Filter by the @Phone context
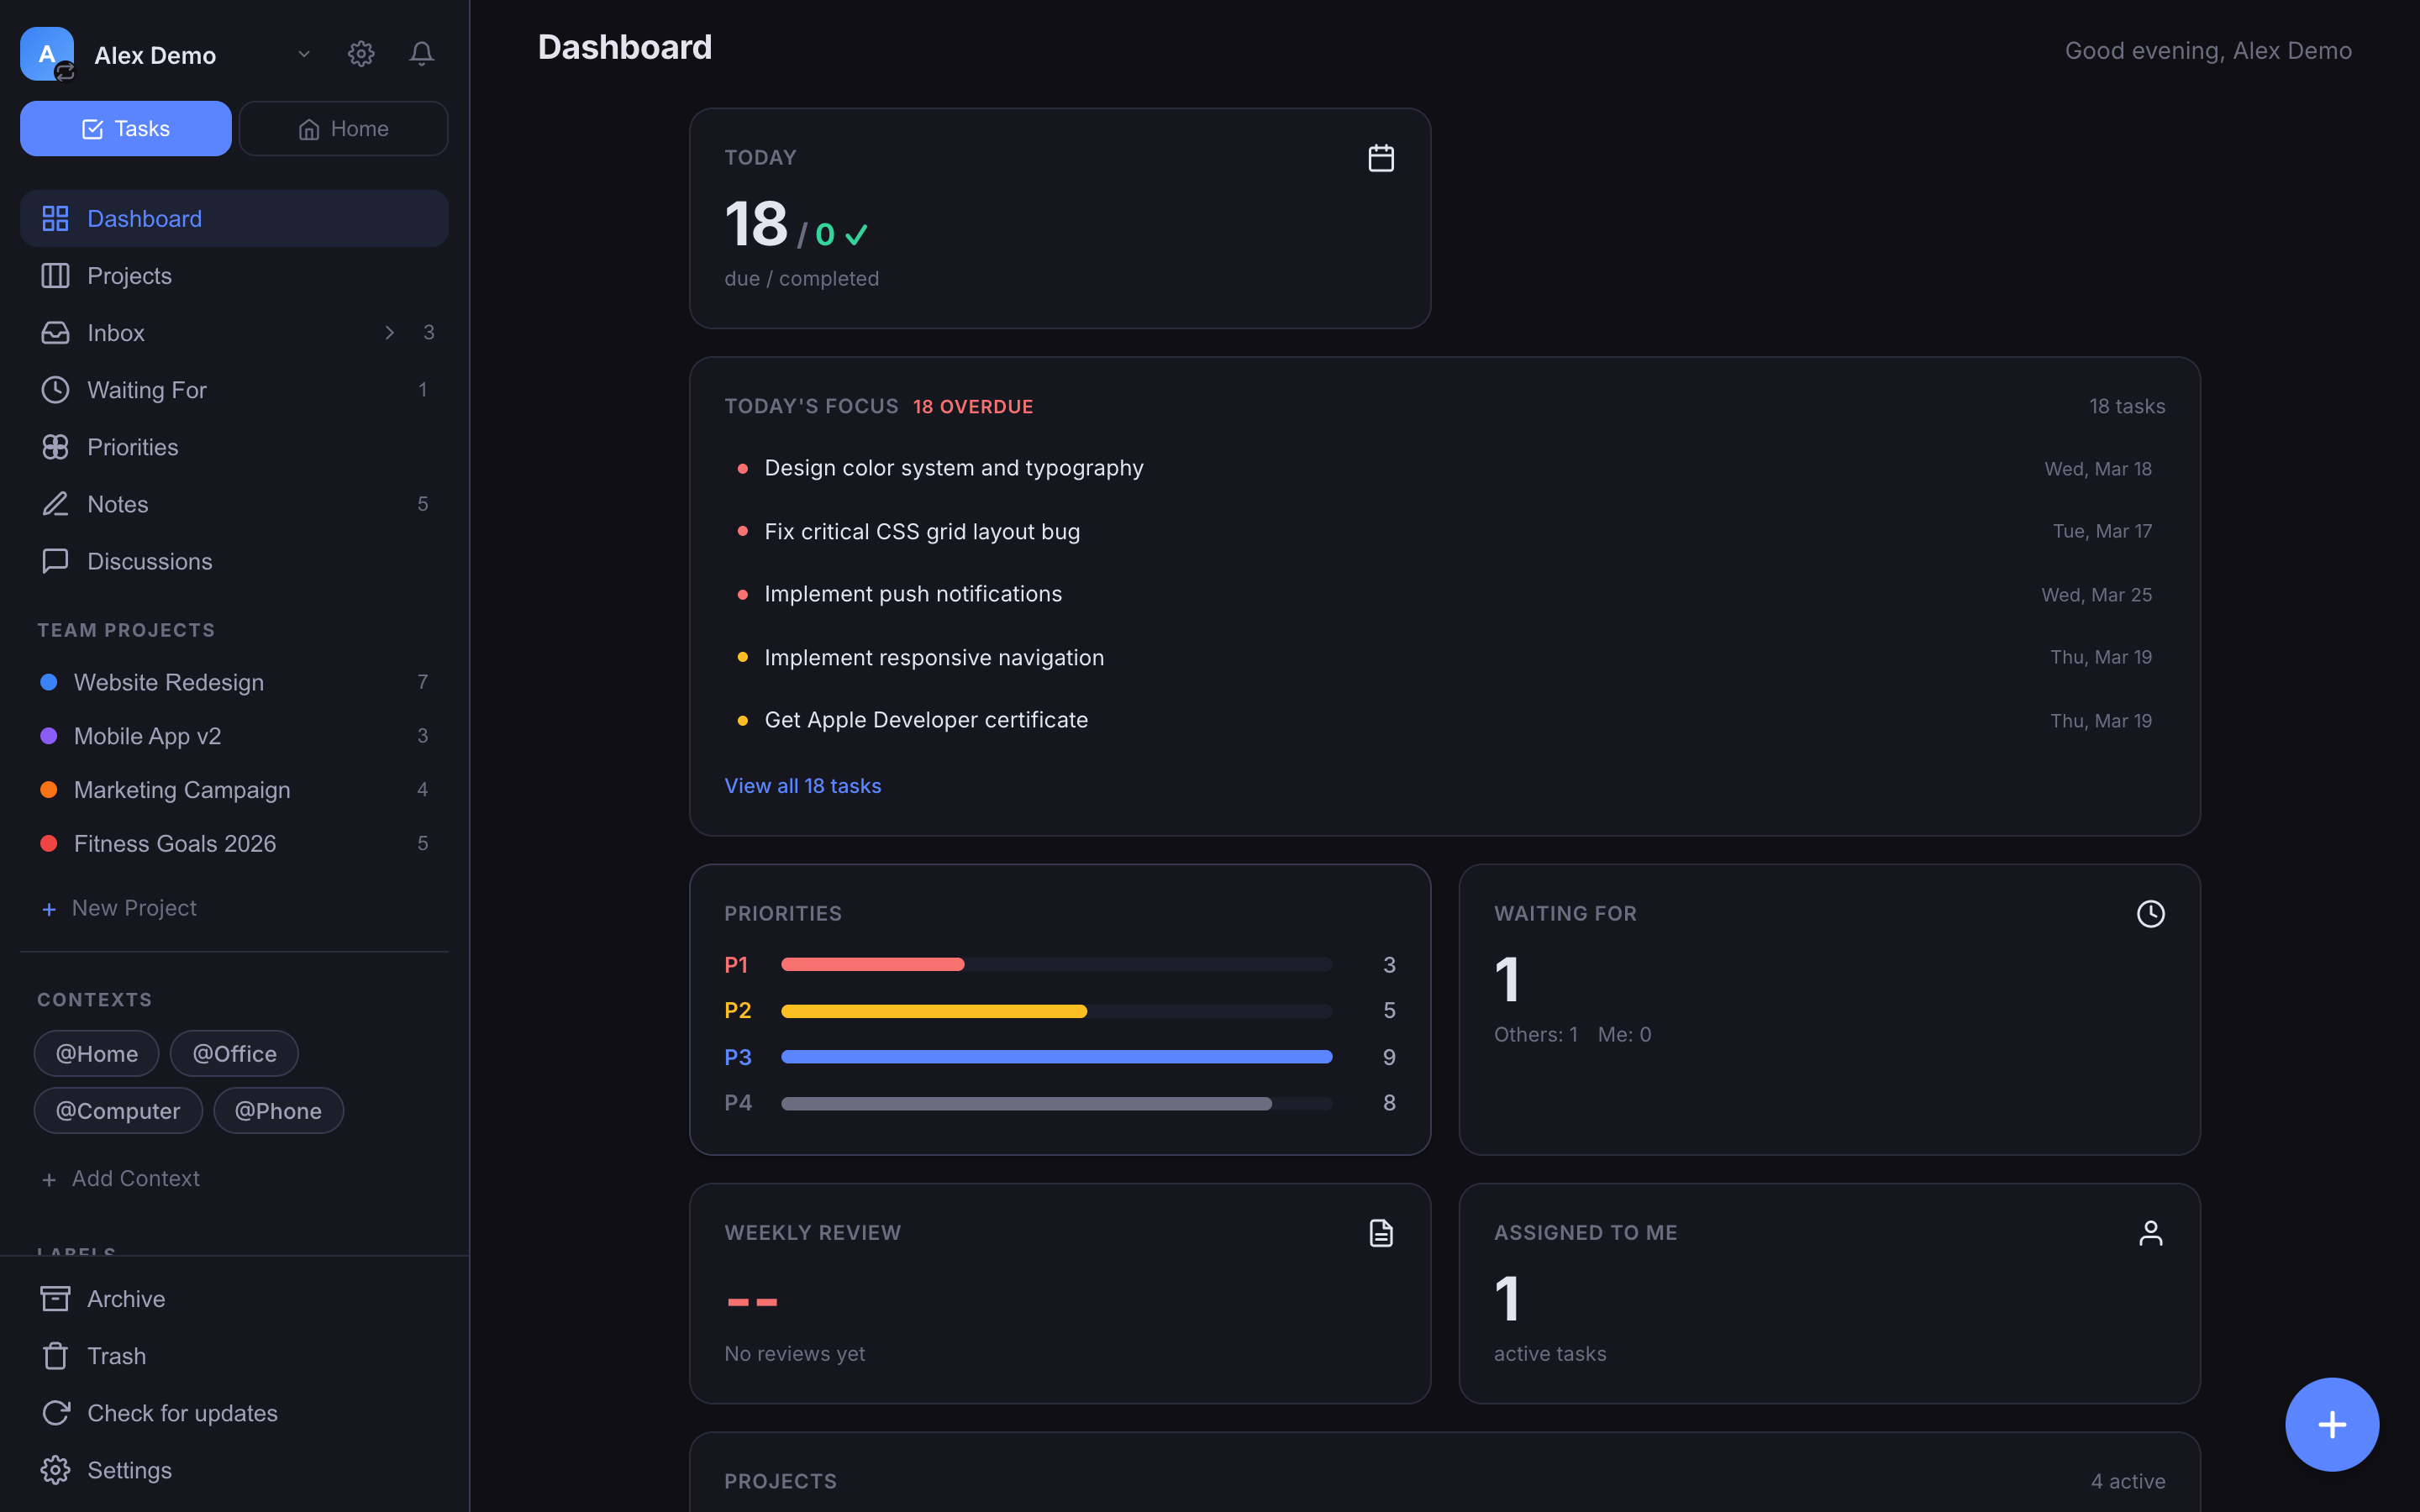The height and width of the screenshot is (1512, 2420). click(278, 1110)
